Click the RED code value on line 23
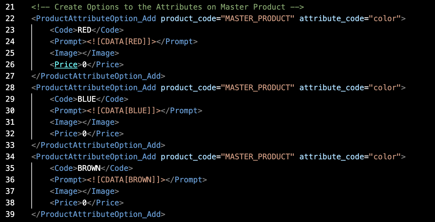The image size is (435, 222). tap(84, 30)
